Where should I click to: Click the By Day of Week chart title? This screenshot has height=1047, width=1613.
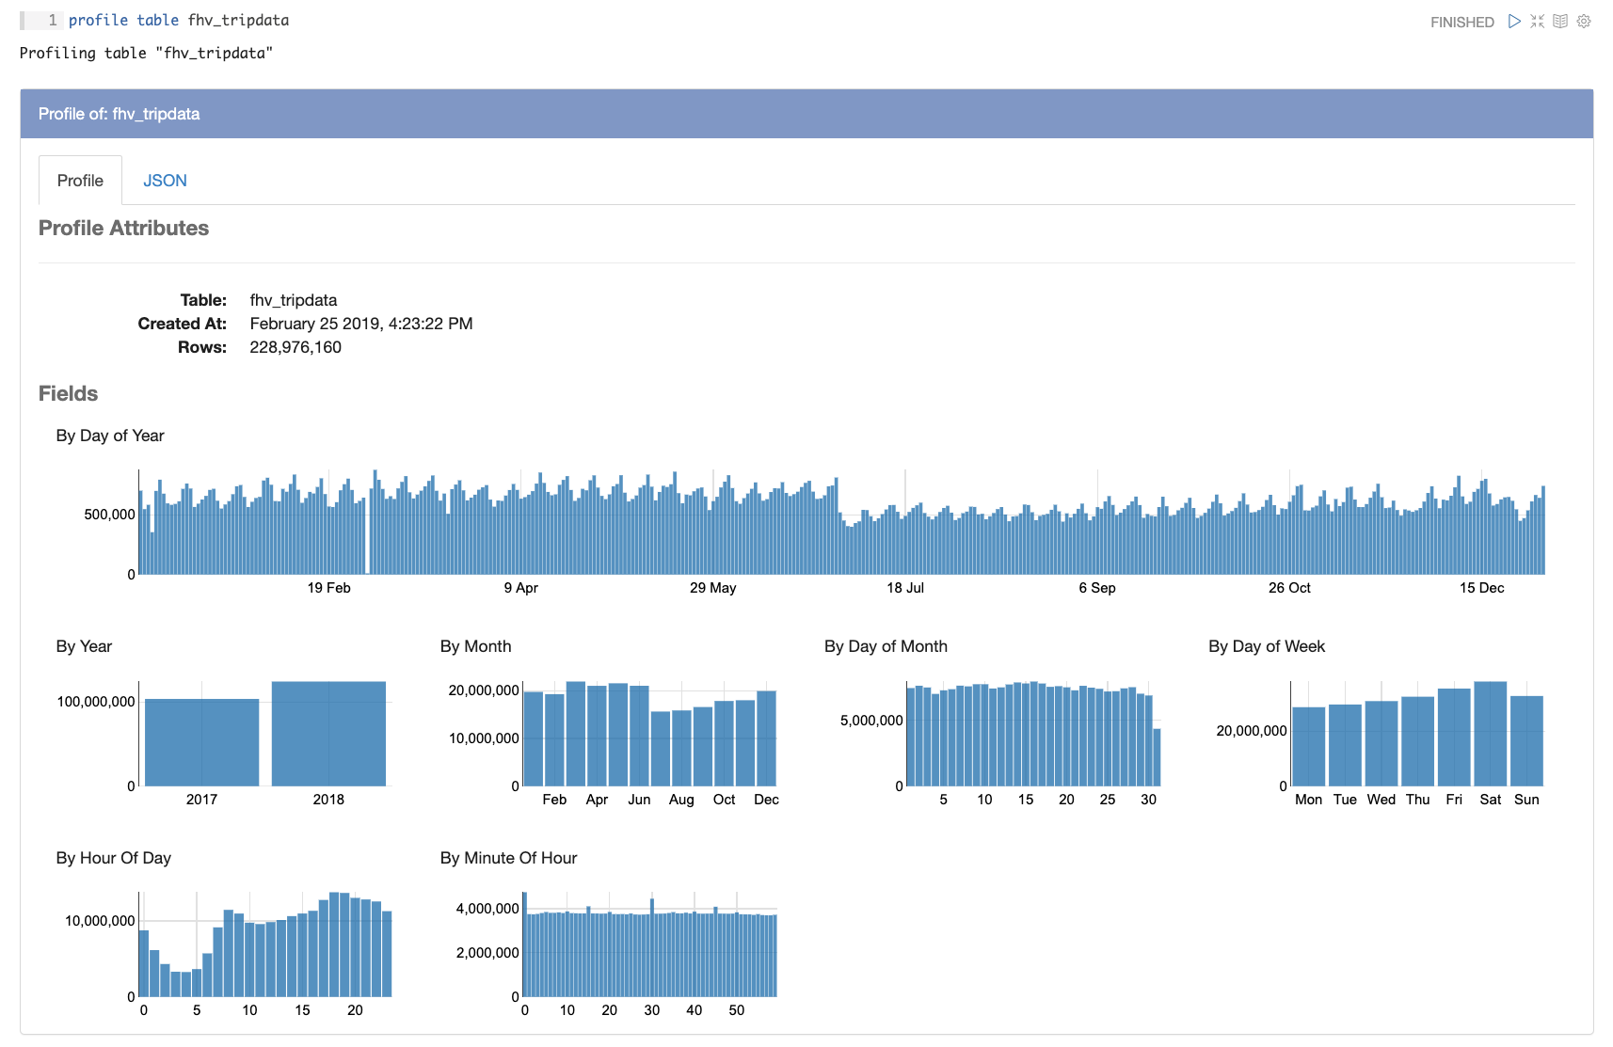(1267, 646)
